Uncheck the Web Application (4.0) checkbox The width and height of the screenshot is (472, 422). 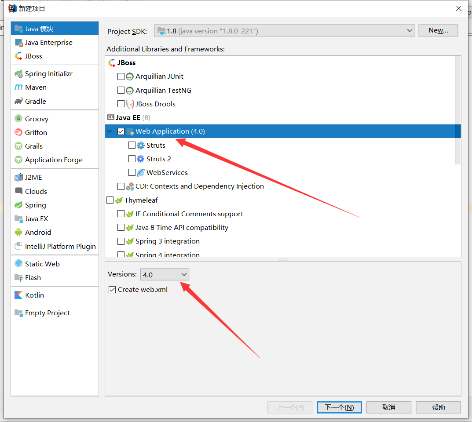121,131
